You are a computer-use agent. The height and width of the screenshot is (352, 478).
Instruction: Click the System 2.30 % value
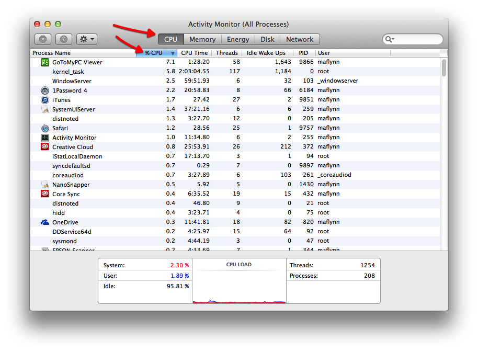point(179,266)
